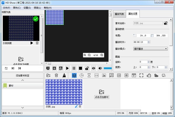The height and width of the screenshot is (117, 175).
Task: Click the broom clear icon in material toolbar
Action: pos(64,75)
